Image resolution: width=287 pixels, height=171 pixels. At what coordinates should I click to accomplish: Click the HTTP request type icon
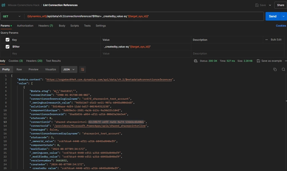click(x=3, y=5)
